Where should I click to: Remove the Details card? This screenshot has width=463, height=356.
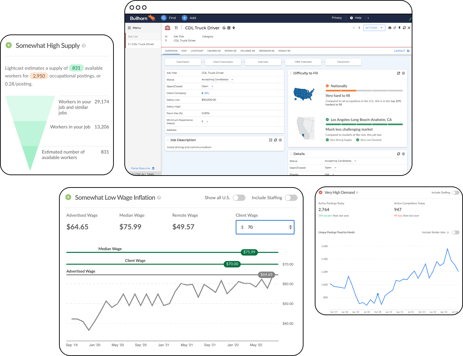coord(403,154)
